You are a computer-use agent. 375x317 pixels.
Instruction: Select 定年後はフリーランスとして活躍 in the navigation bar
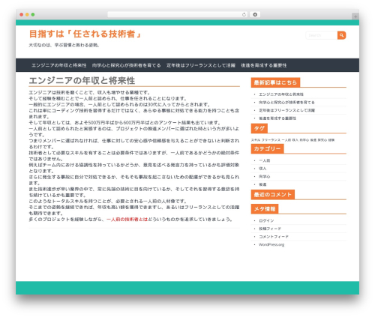coord(201,65)
